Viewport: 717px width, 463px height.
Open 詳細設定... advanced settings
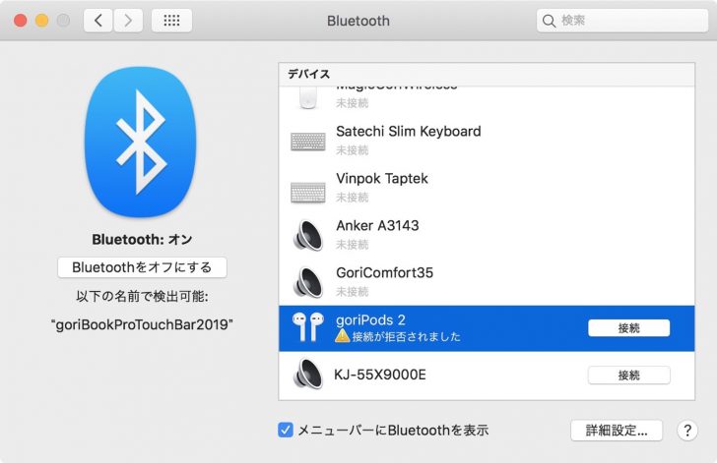[x=617, y=431]
